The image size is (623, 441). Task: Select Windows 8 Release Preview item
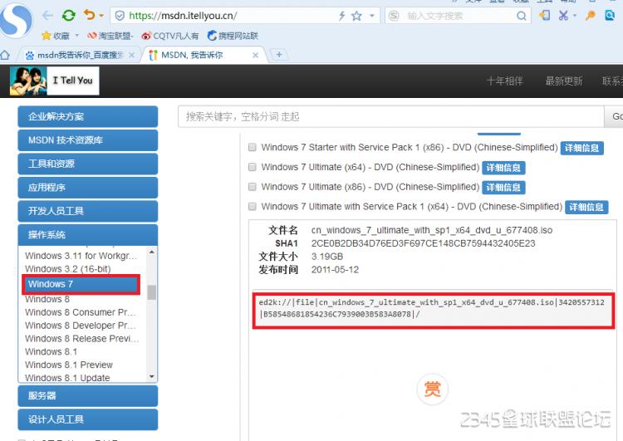81,339
